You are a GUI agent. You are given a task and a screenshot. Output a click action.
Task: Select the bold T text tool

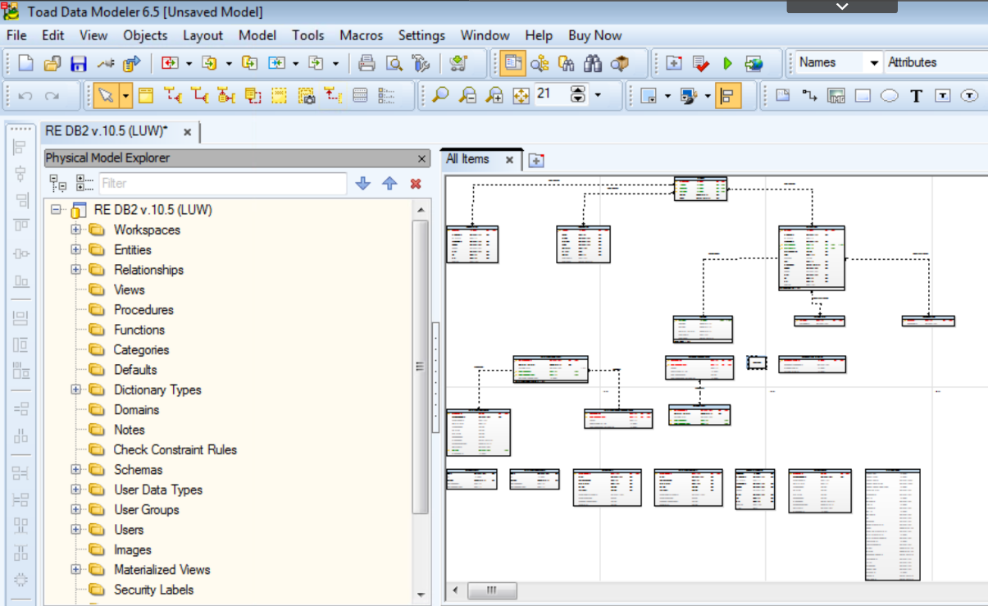[x=917, y=96]
